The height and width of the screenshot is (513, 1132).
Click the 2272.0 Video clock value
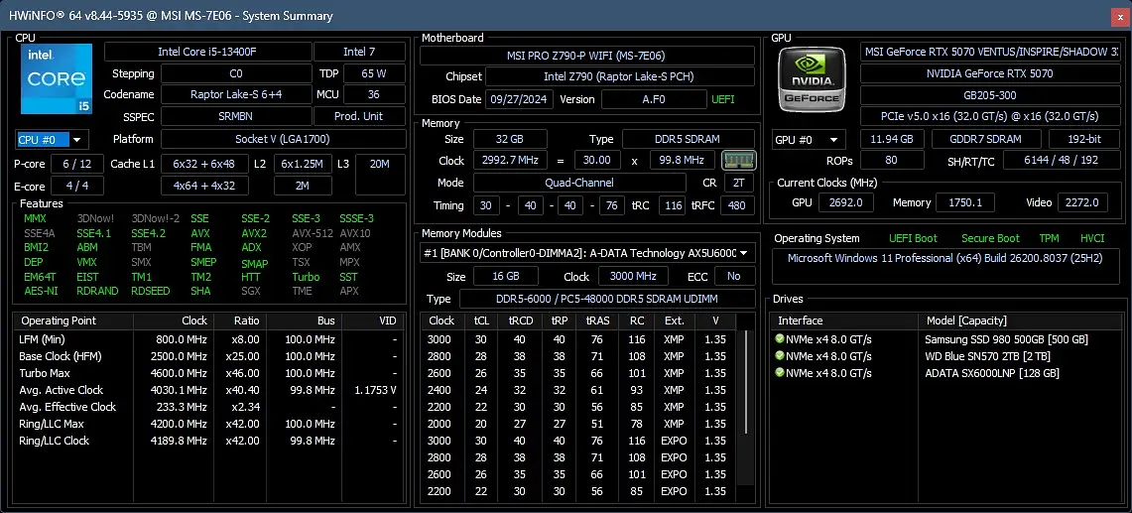click(x=1082, y=203)
